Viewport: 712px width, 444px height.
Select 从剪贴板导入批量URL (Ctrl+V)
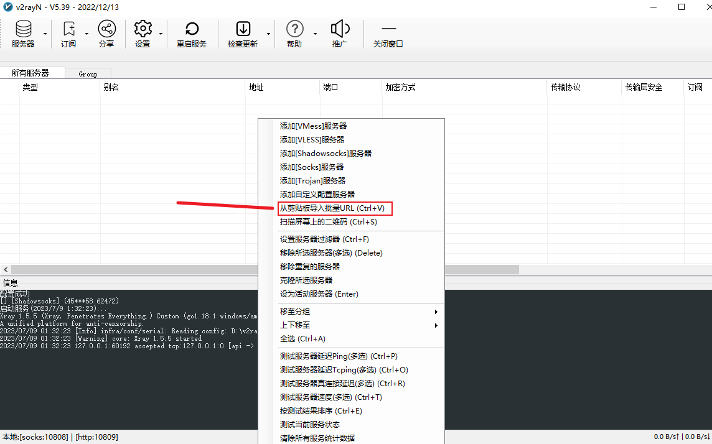[x=351, y=208]
